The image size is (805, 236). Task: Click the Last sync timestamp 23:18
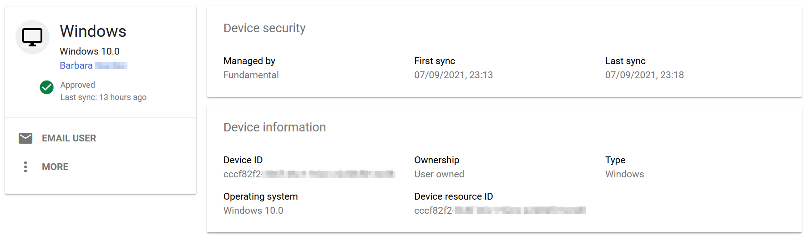click(x=644, y=75)
